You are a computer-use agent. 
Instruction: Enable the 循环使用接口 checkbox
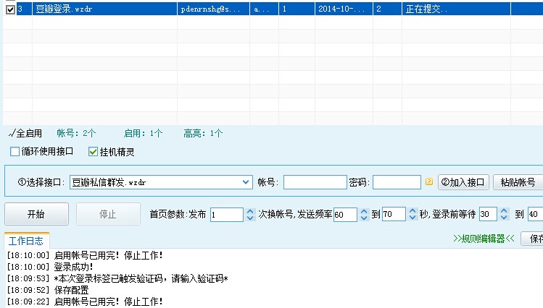15,152
